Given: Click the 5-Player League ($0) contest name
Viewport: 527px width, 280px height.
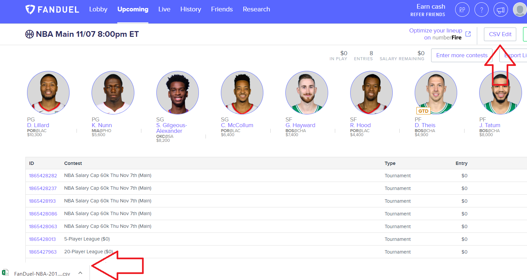Looking at the screenshot, I should tap(87, 239).
